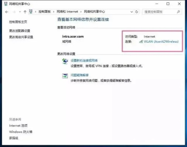Open 更改适配器设置 link
187x147 pixels.
[20, 31]
